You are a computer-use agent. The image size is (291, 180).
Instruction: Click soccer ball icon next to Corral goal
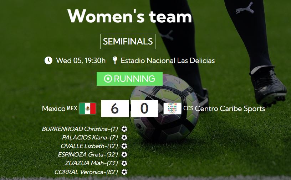[124, 172]
